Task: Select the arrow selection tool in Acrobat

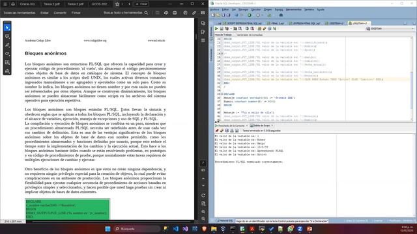Action: pos(7,27)
